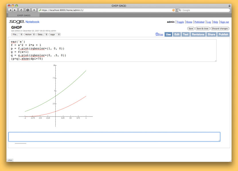The image size is (238, 171).
Task: Click the Sign out link
Action: [x=225, y=22]
